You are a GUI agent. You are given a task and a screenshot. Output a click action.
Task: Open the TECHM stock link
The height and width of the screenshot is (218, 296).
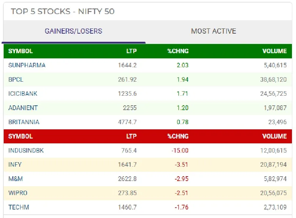(x=19, y=207)
